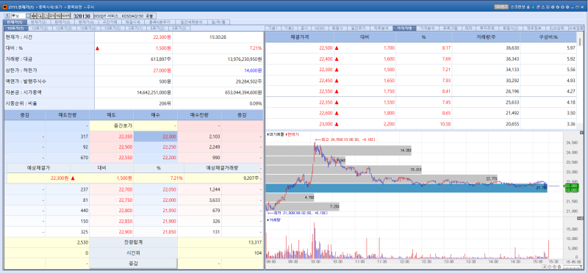Image resolution: width=588 pixels, height=273 pixels.
Task: Click the previous/next stock arrows icon
Action: click(34, 15)
